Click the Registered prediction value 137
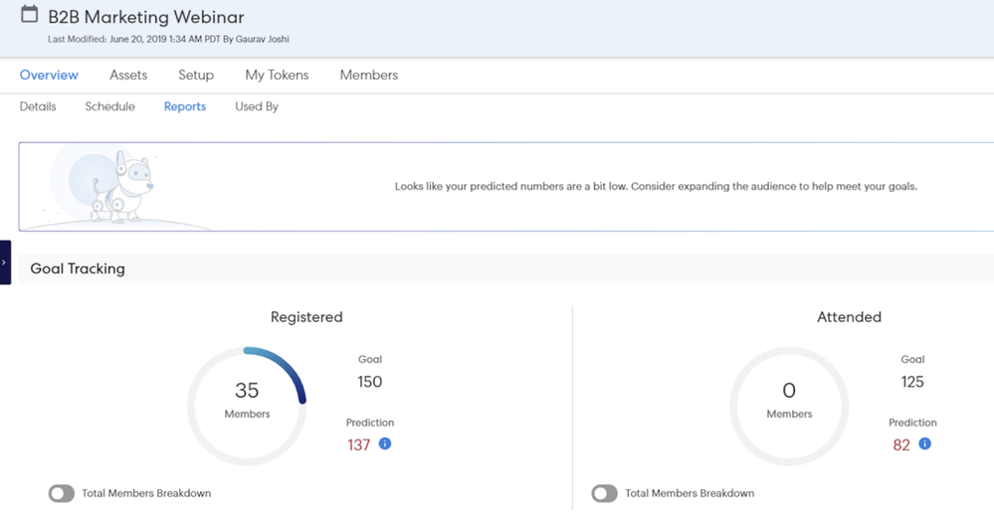This screenshot has width=994, height=525. pos(358,444)
